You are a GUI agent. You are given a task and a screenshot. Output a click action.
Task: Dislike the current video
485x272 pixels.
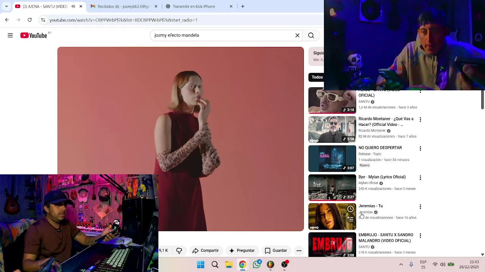pyautogui.click(x=179, y=250)
